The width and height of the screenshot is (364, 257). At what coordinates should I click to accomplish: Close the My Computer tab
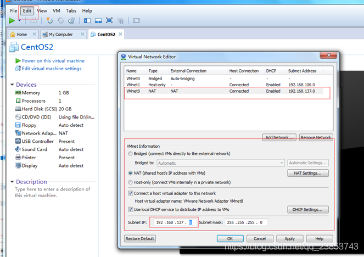(x=82, y=34)
